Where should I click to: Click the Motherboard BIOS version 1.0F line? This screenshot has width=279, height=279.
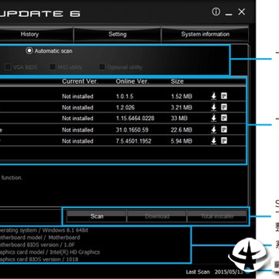click(38, 245)
